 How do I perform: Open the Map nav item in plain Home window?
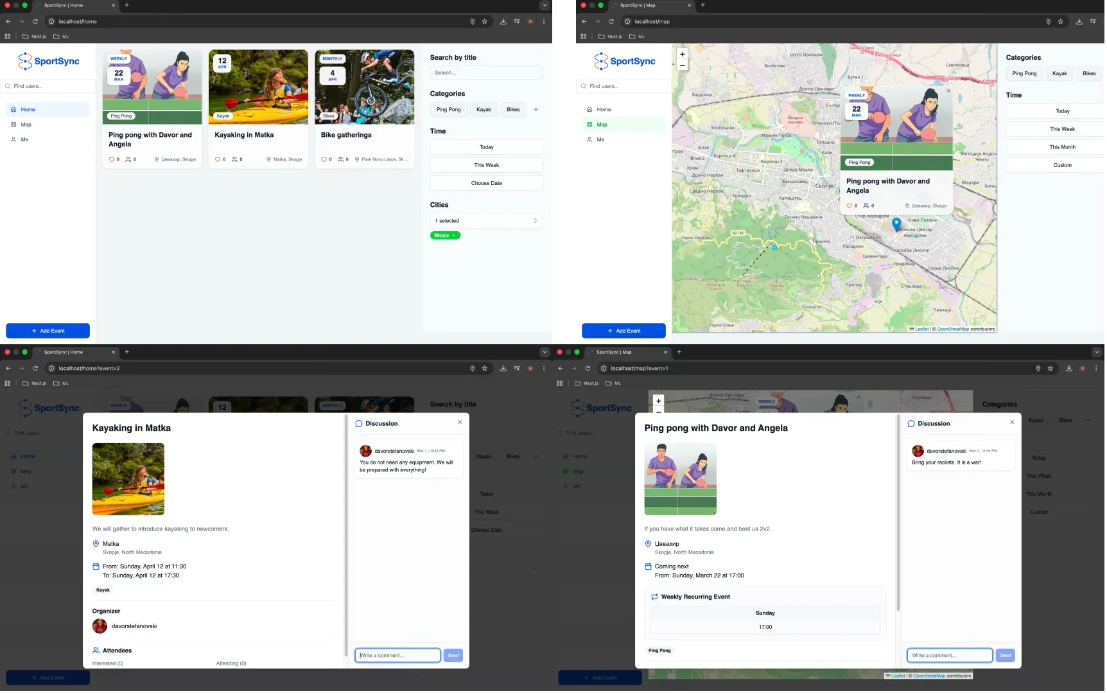[x=48, y=125]
